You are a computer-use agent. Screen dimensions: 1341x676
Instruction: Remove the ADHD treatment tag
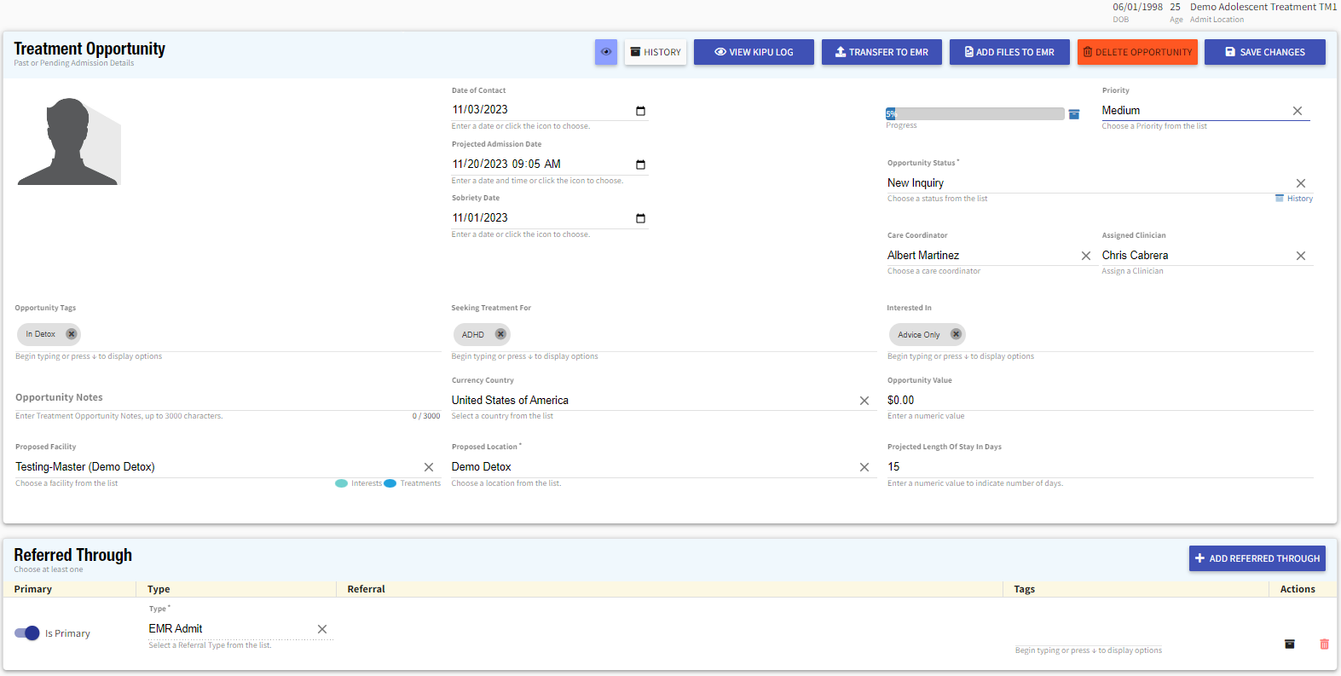(500, 334)
